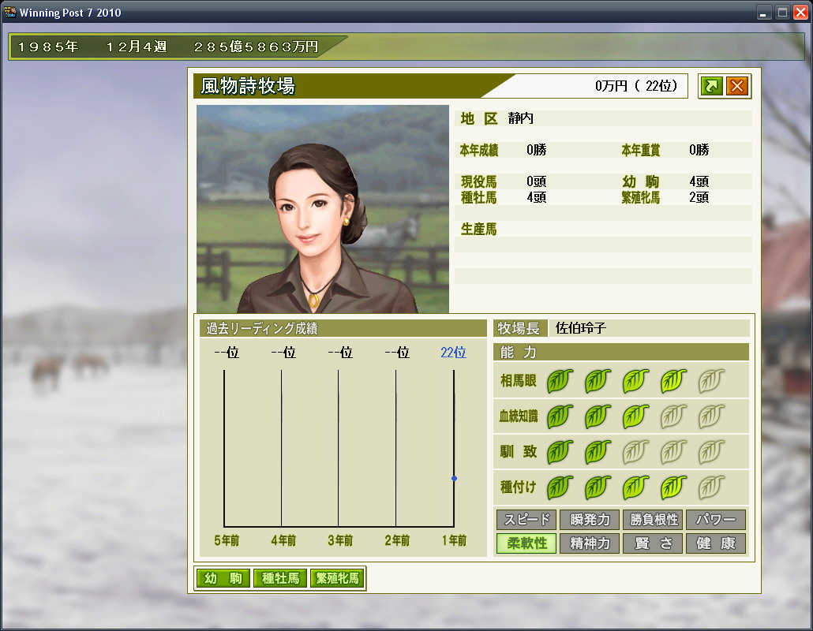
Task: Open the 繁殖牝馬 list button
Action: pyautogui.click(x=338, y=578)
